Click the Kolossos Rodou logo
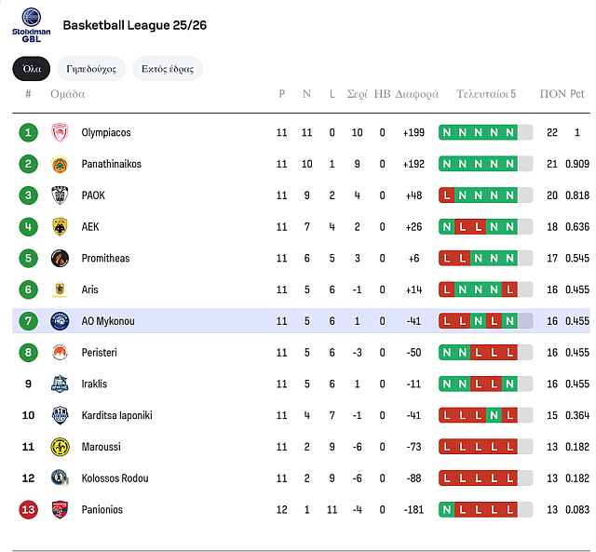The image size is (596, 552). 60,478
